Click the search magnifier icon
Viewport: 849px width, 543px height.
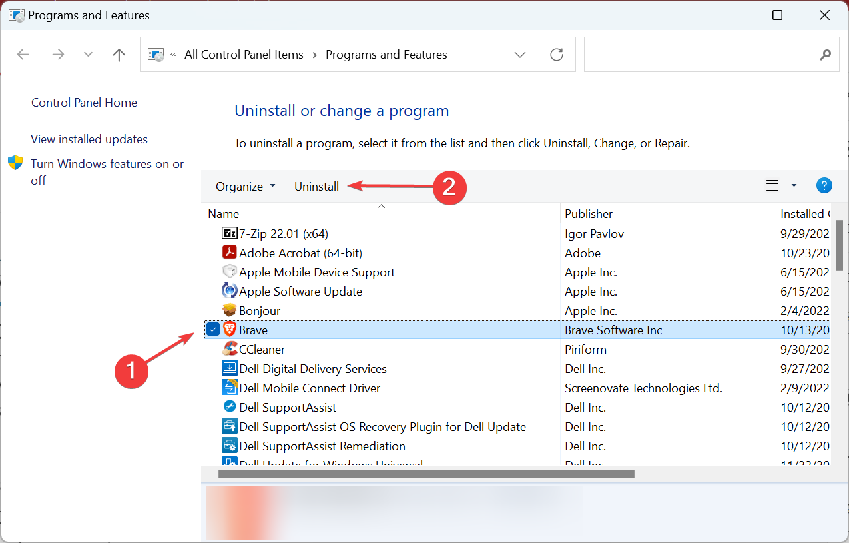click(x=826, y=55)
